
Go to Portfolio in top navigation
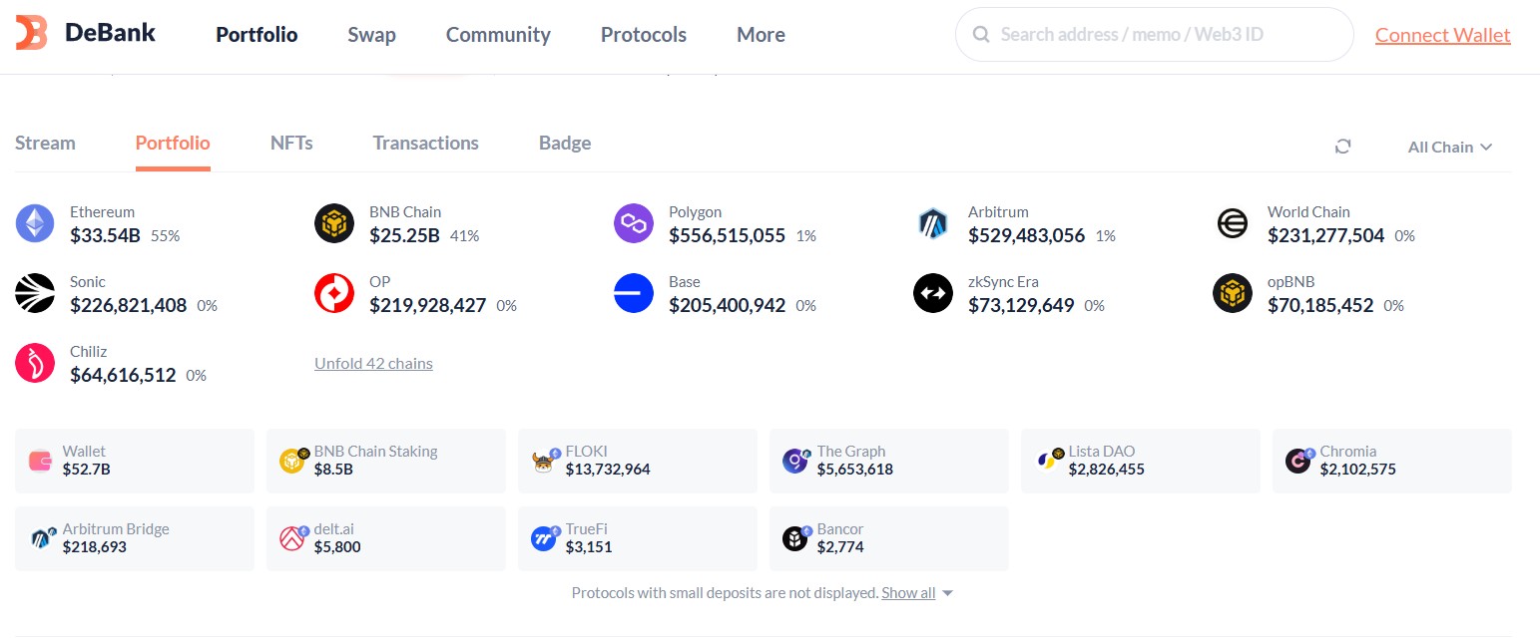click(257, 34)
